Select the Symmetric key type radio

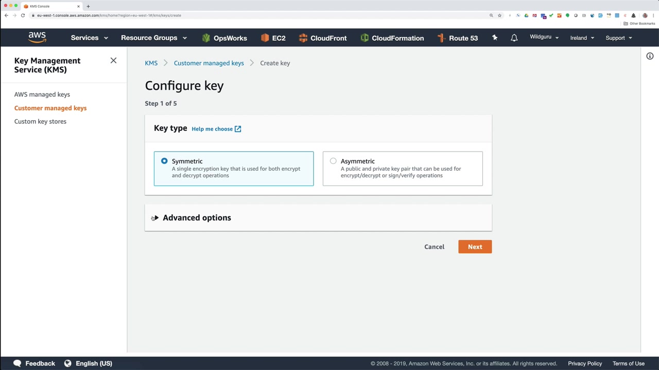pyautogui.click(x=164, y=161)
